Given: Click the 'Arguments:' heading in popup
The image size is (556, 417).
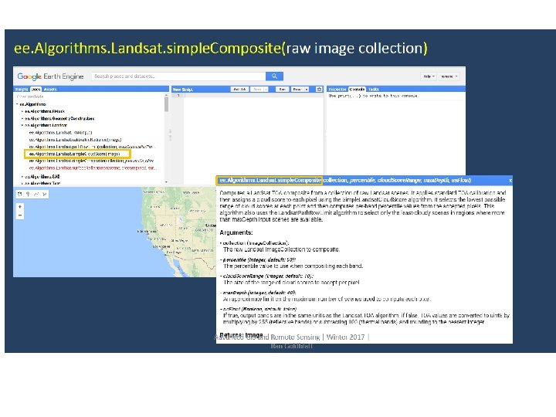Looking at the screenshot, I should (x=236, y=232).
